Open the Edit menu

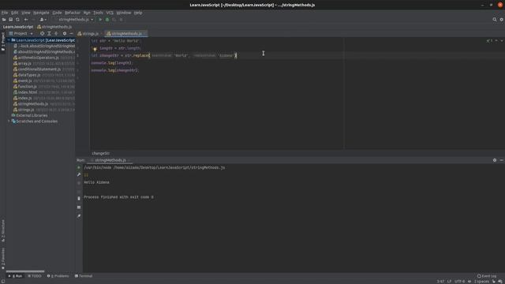tap(15, 13)
